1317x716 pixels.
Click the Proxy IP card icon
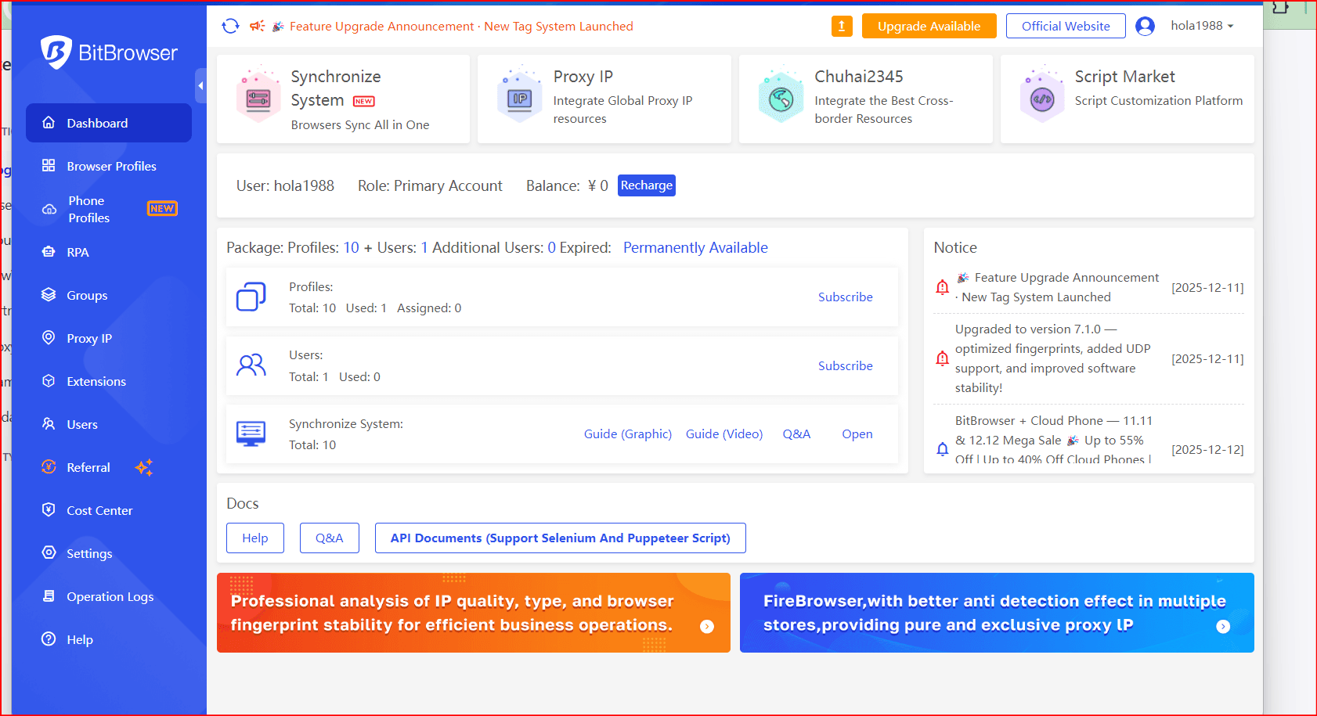[520, 99]
